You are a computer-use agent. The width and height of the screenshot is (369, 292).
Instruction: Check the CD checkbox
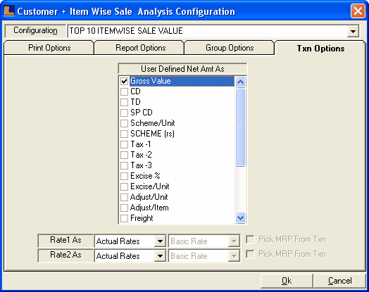[124, 92]
